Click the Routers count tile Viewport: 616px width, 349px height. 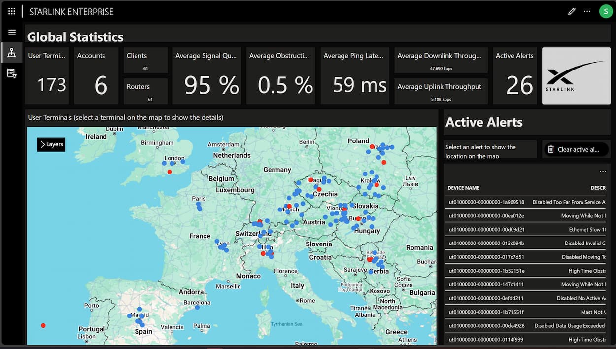tap(145, 91)
